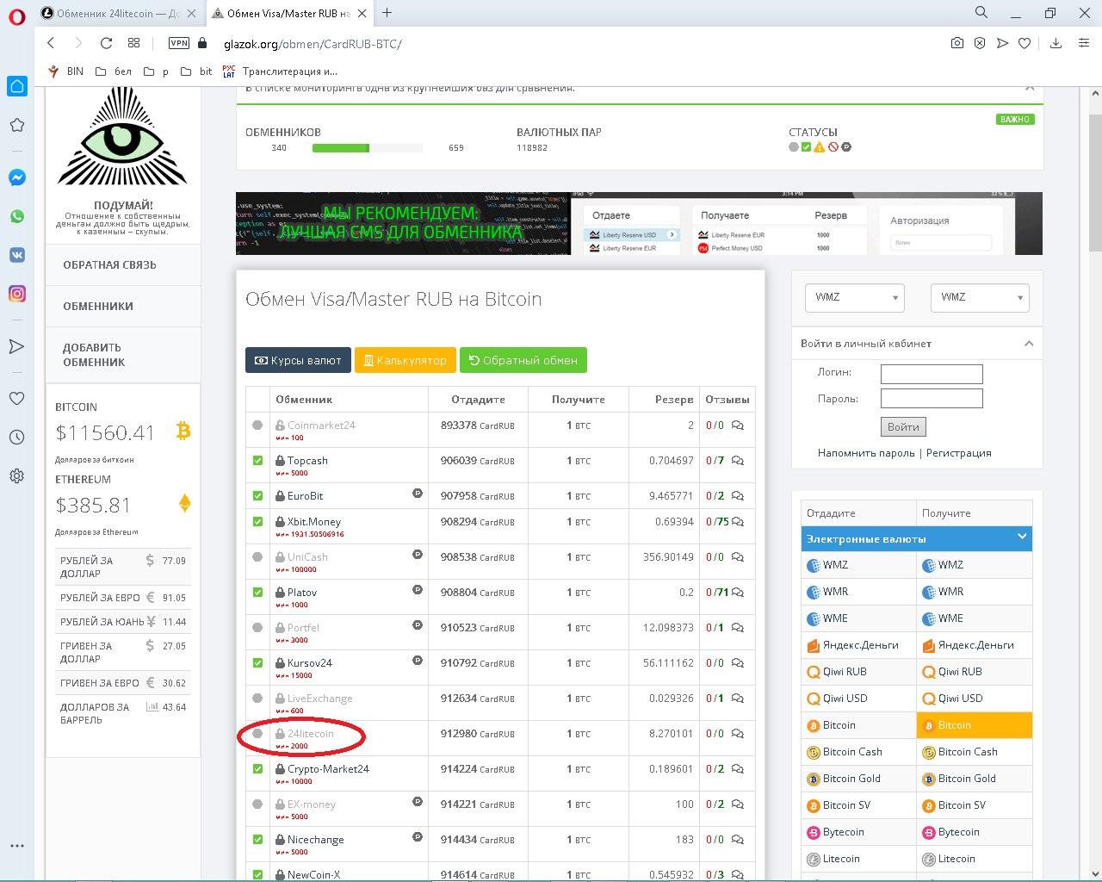
Task: Open the Напомнить пароль link
Action: pos(866,453)
